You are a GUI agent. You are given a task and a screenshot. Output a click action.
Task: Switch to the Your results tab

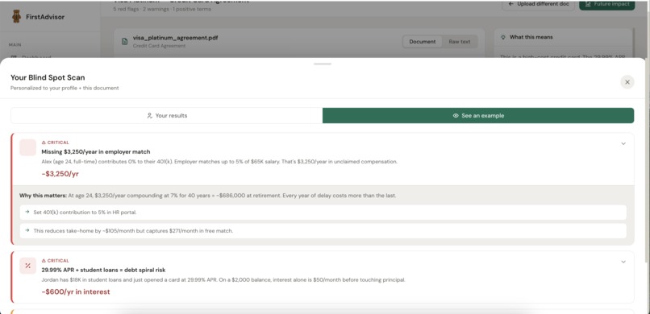167,115
